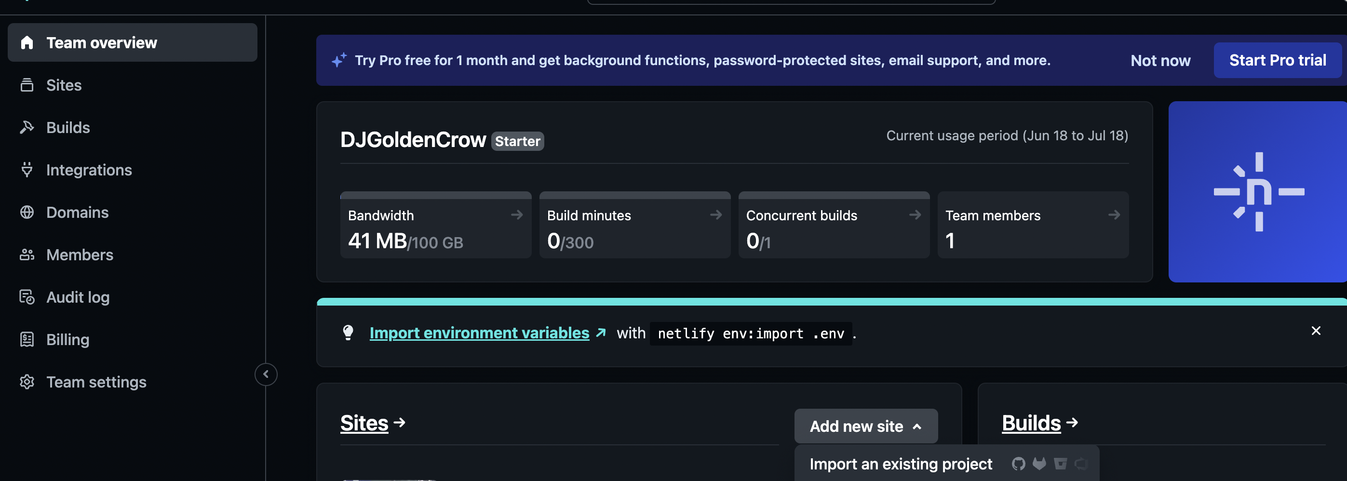Click the home icon beside Team overview

pos(27,42)
